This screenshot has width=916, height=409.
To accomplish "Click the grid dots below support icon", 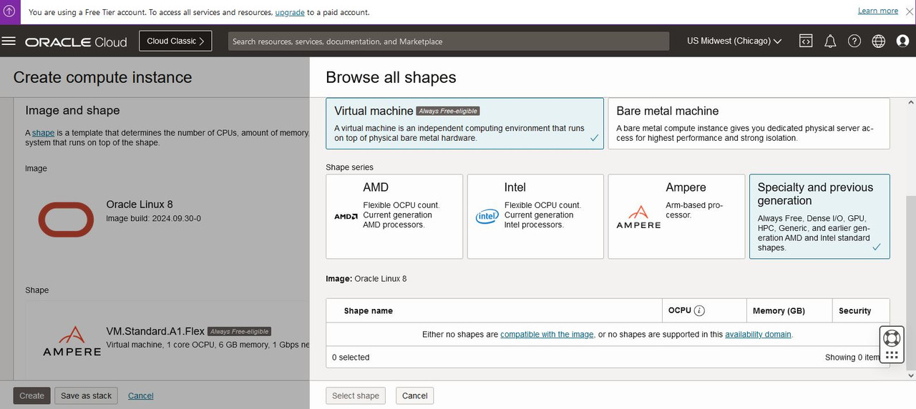I will pyautogui.click(x=891, y=355).
